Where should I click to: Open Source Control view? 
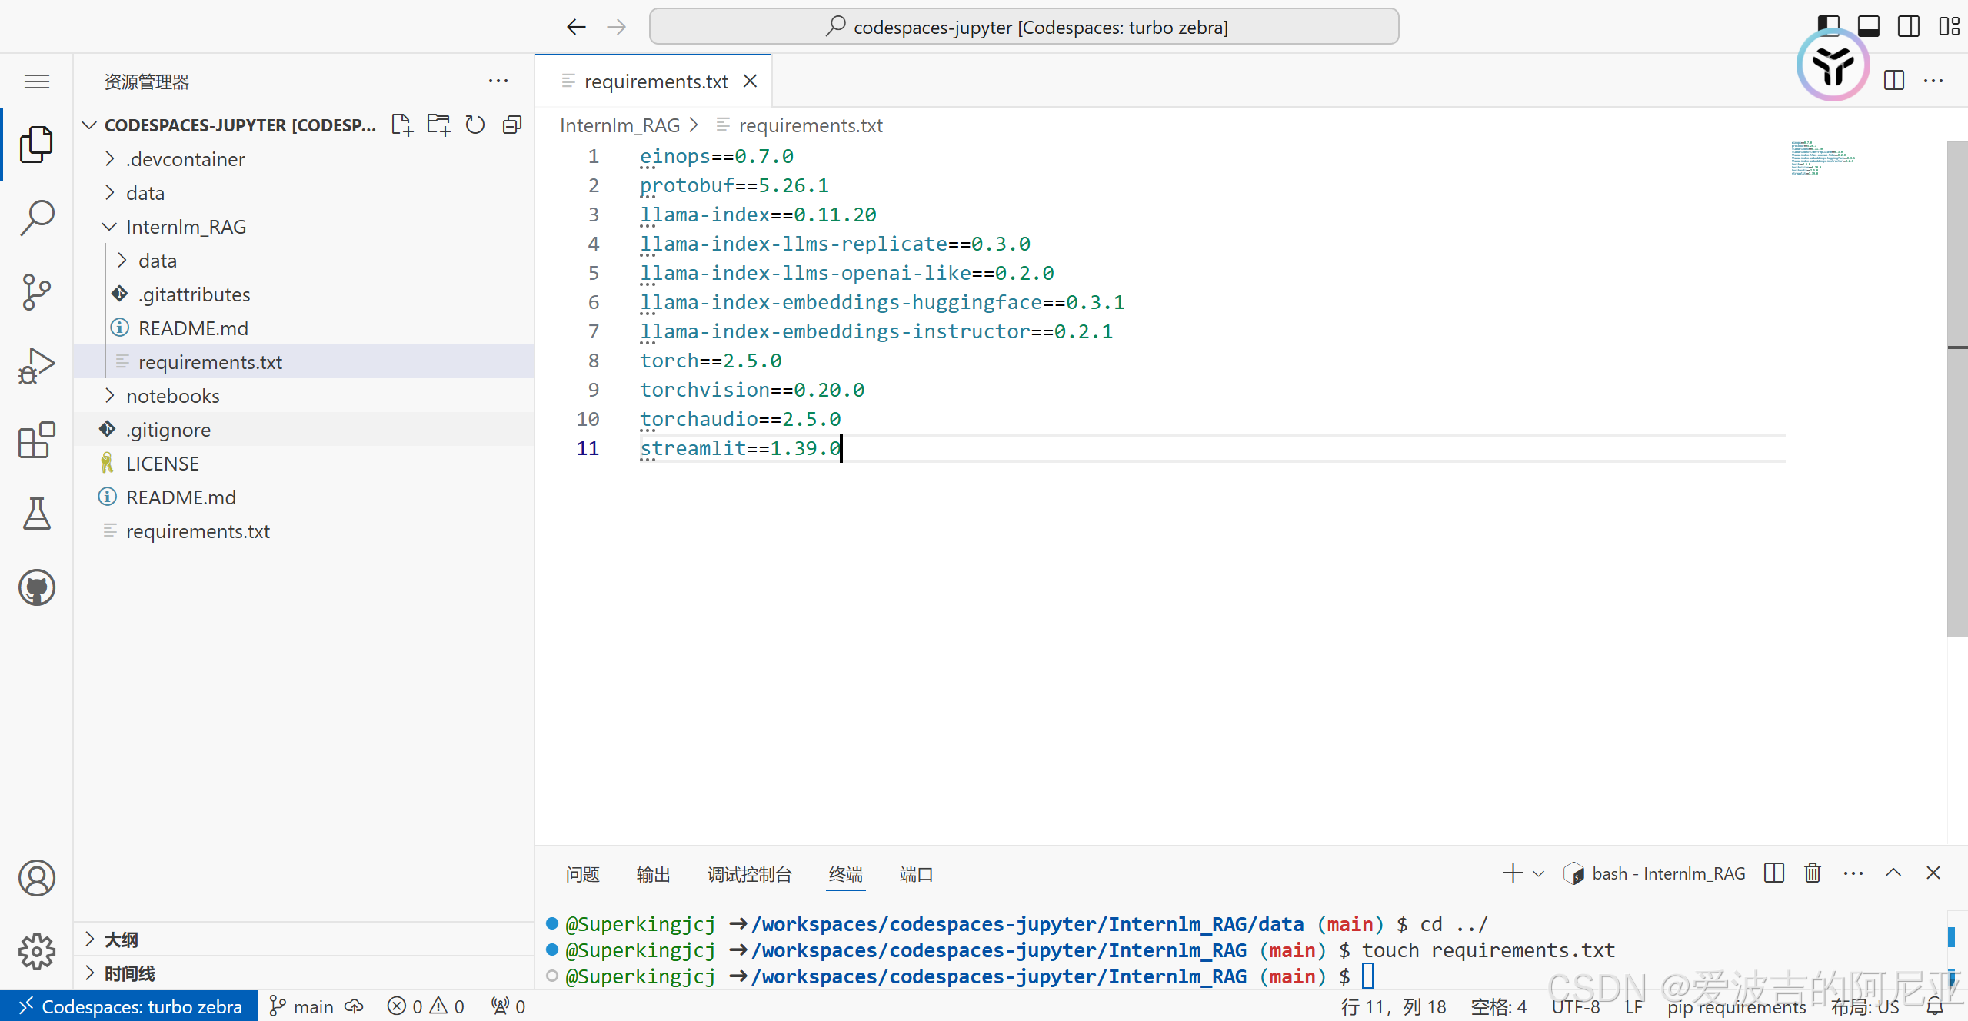pos(36,291)
